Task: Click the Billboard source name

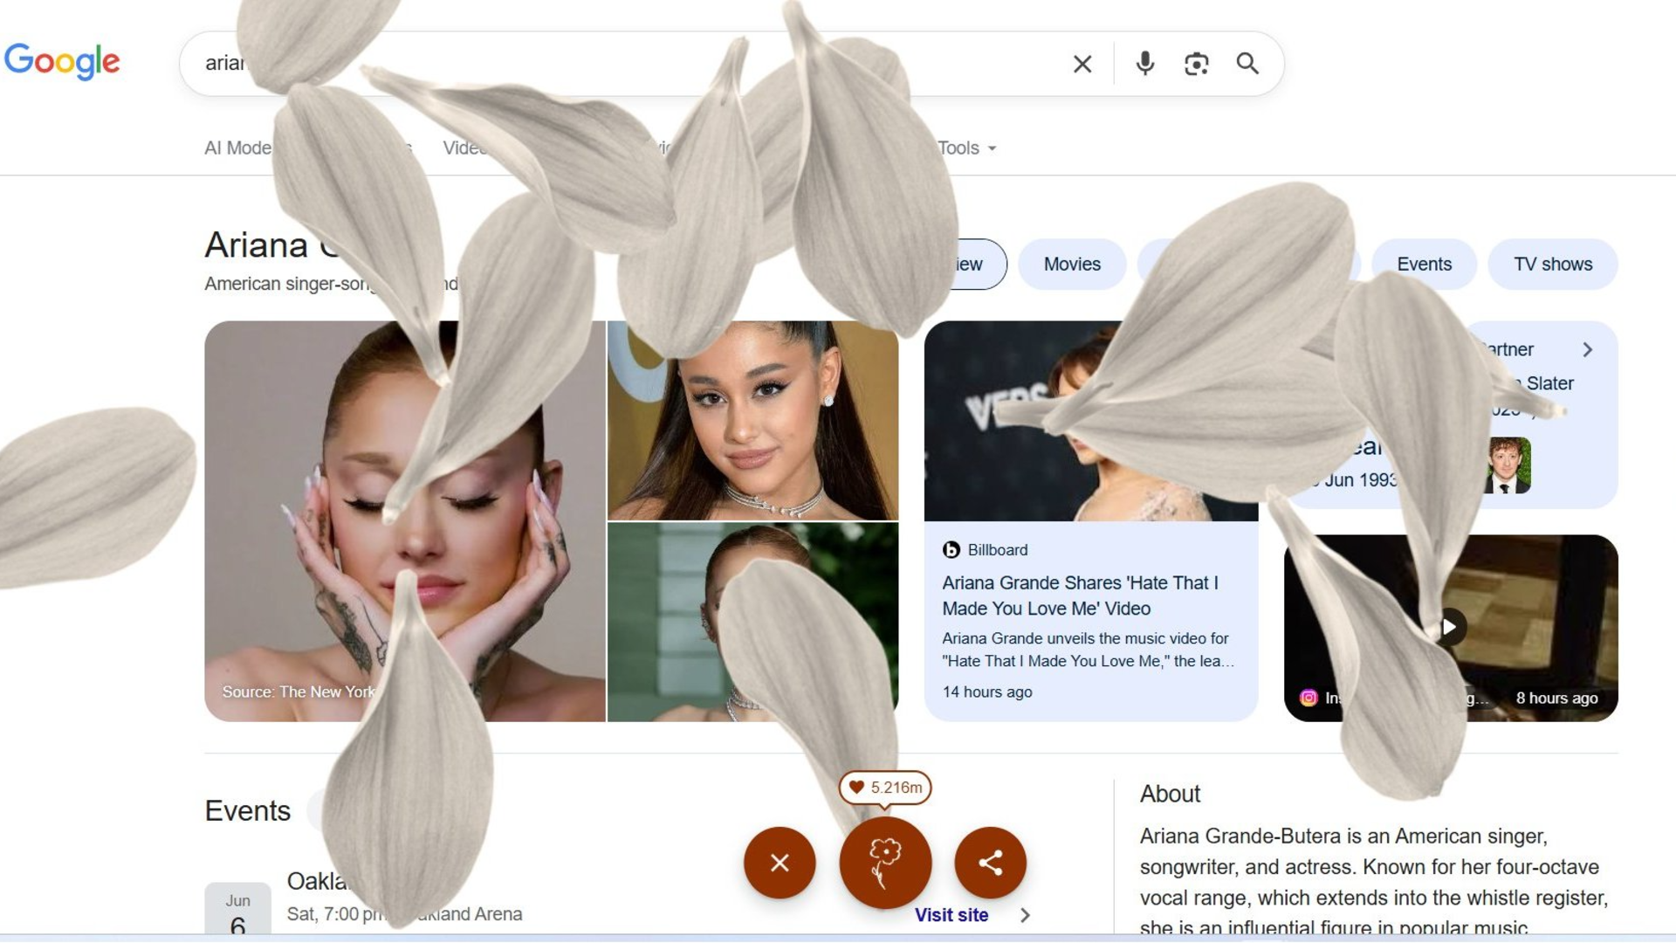Action: click(x=997, y=550)
